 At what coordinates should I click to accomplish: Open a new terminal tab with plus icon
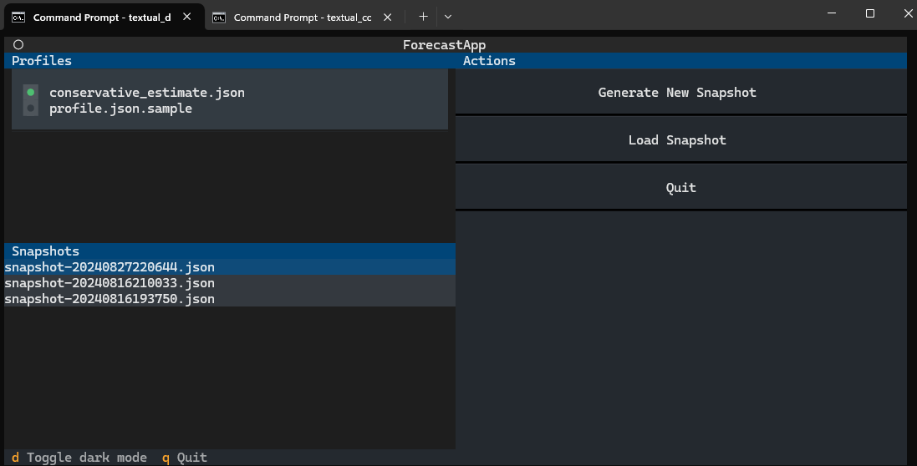(x=423, y=17)
